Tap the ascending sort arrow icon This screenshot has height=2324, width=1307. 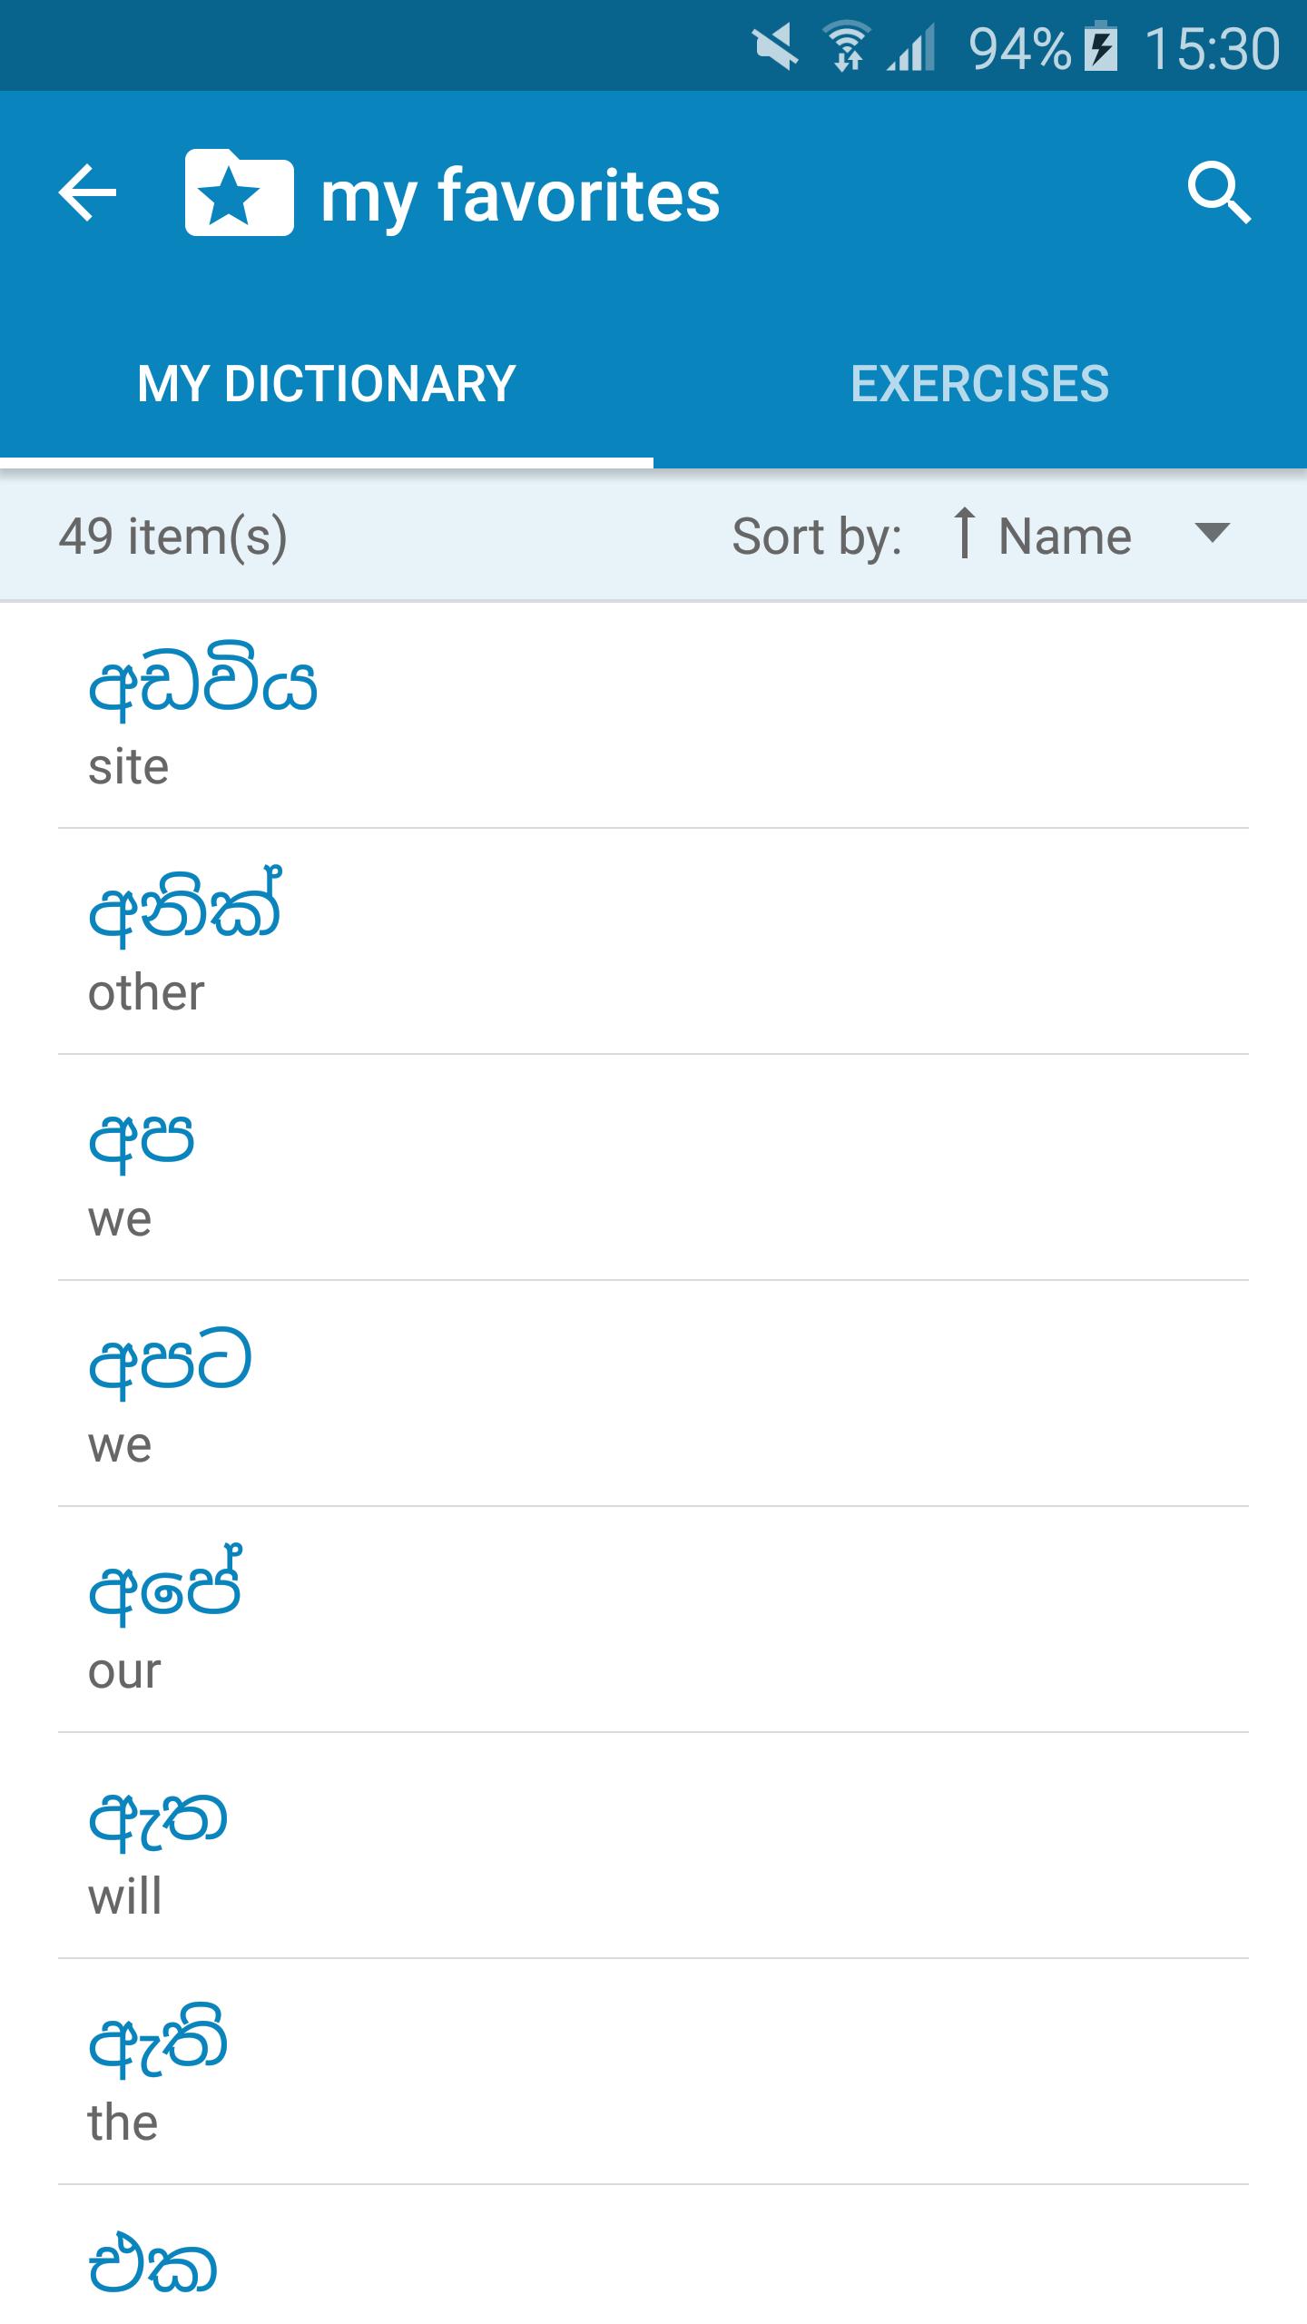(x=964, y=534)
